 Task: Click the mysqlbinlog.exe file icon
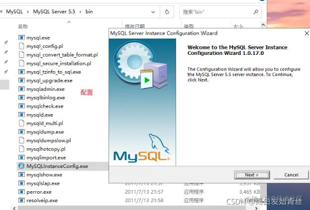coord(21,97)
